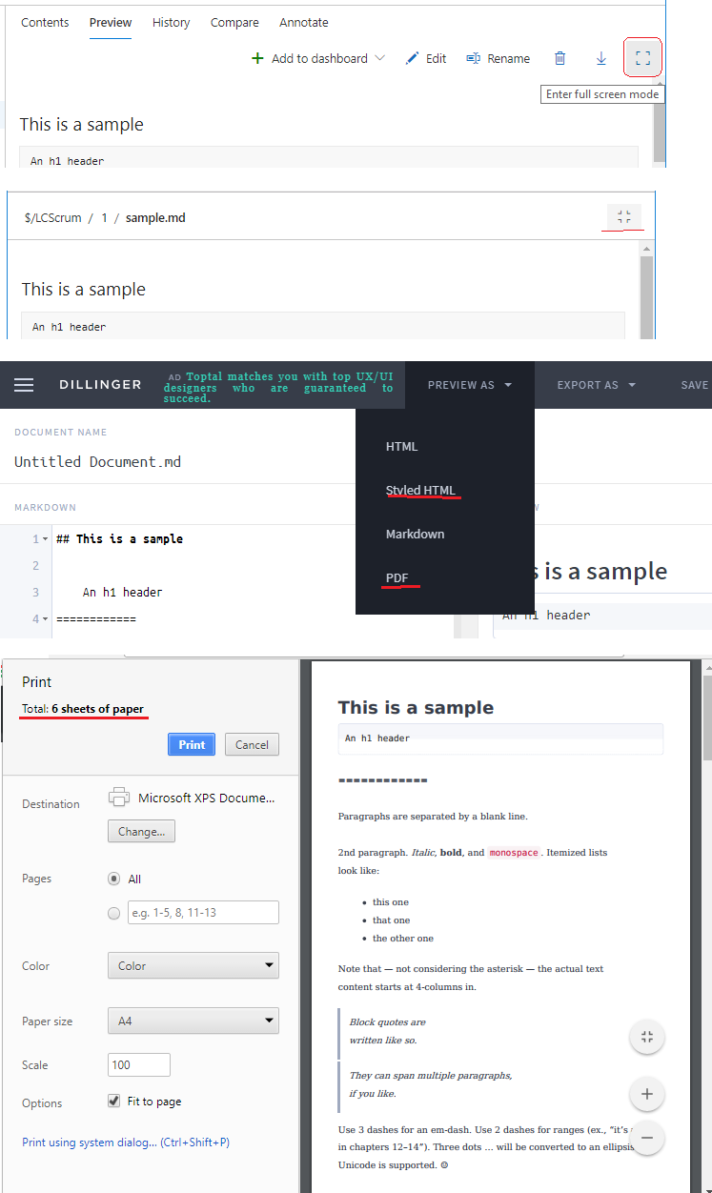Open the EXPORT AS dropdown

(x=597, y=385)
